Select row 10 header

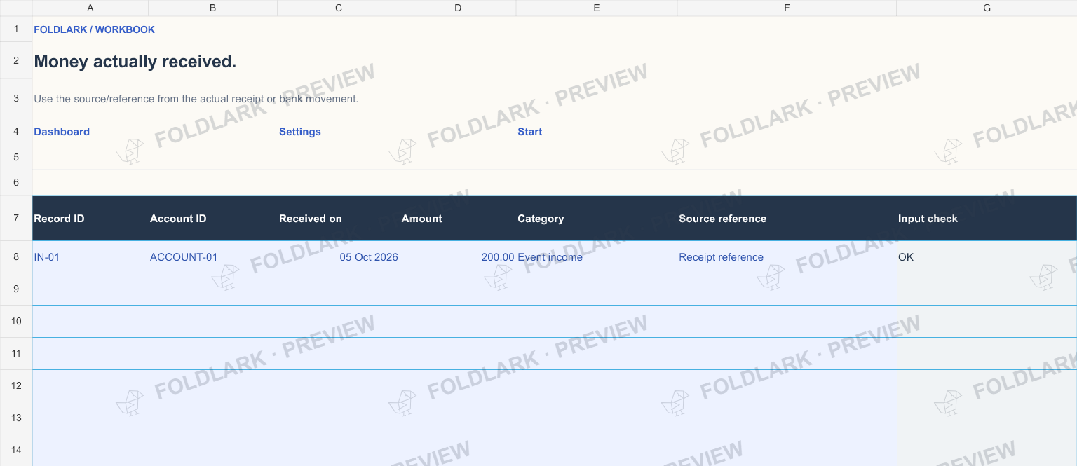coord(16,322)
